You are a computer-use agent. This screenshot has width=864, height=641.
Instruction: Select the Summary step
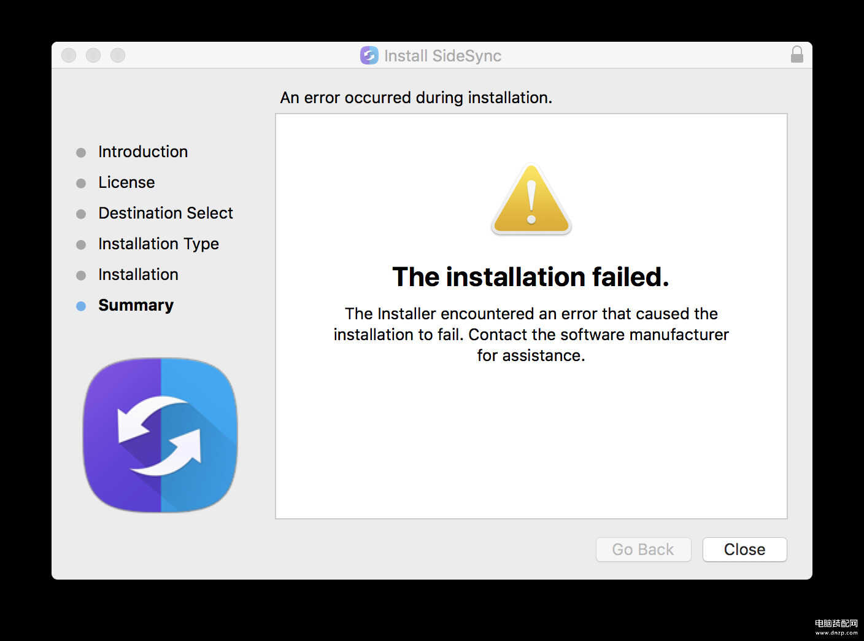pos(136,305)
